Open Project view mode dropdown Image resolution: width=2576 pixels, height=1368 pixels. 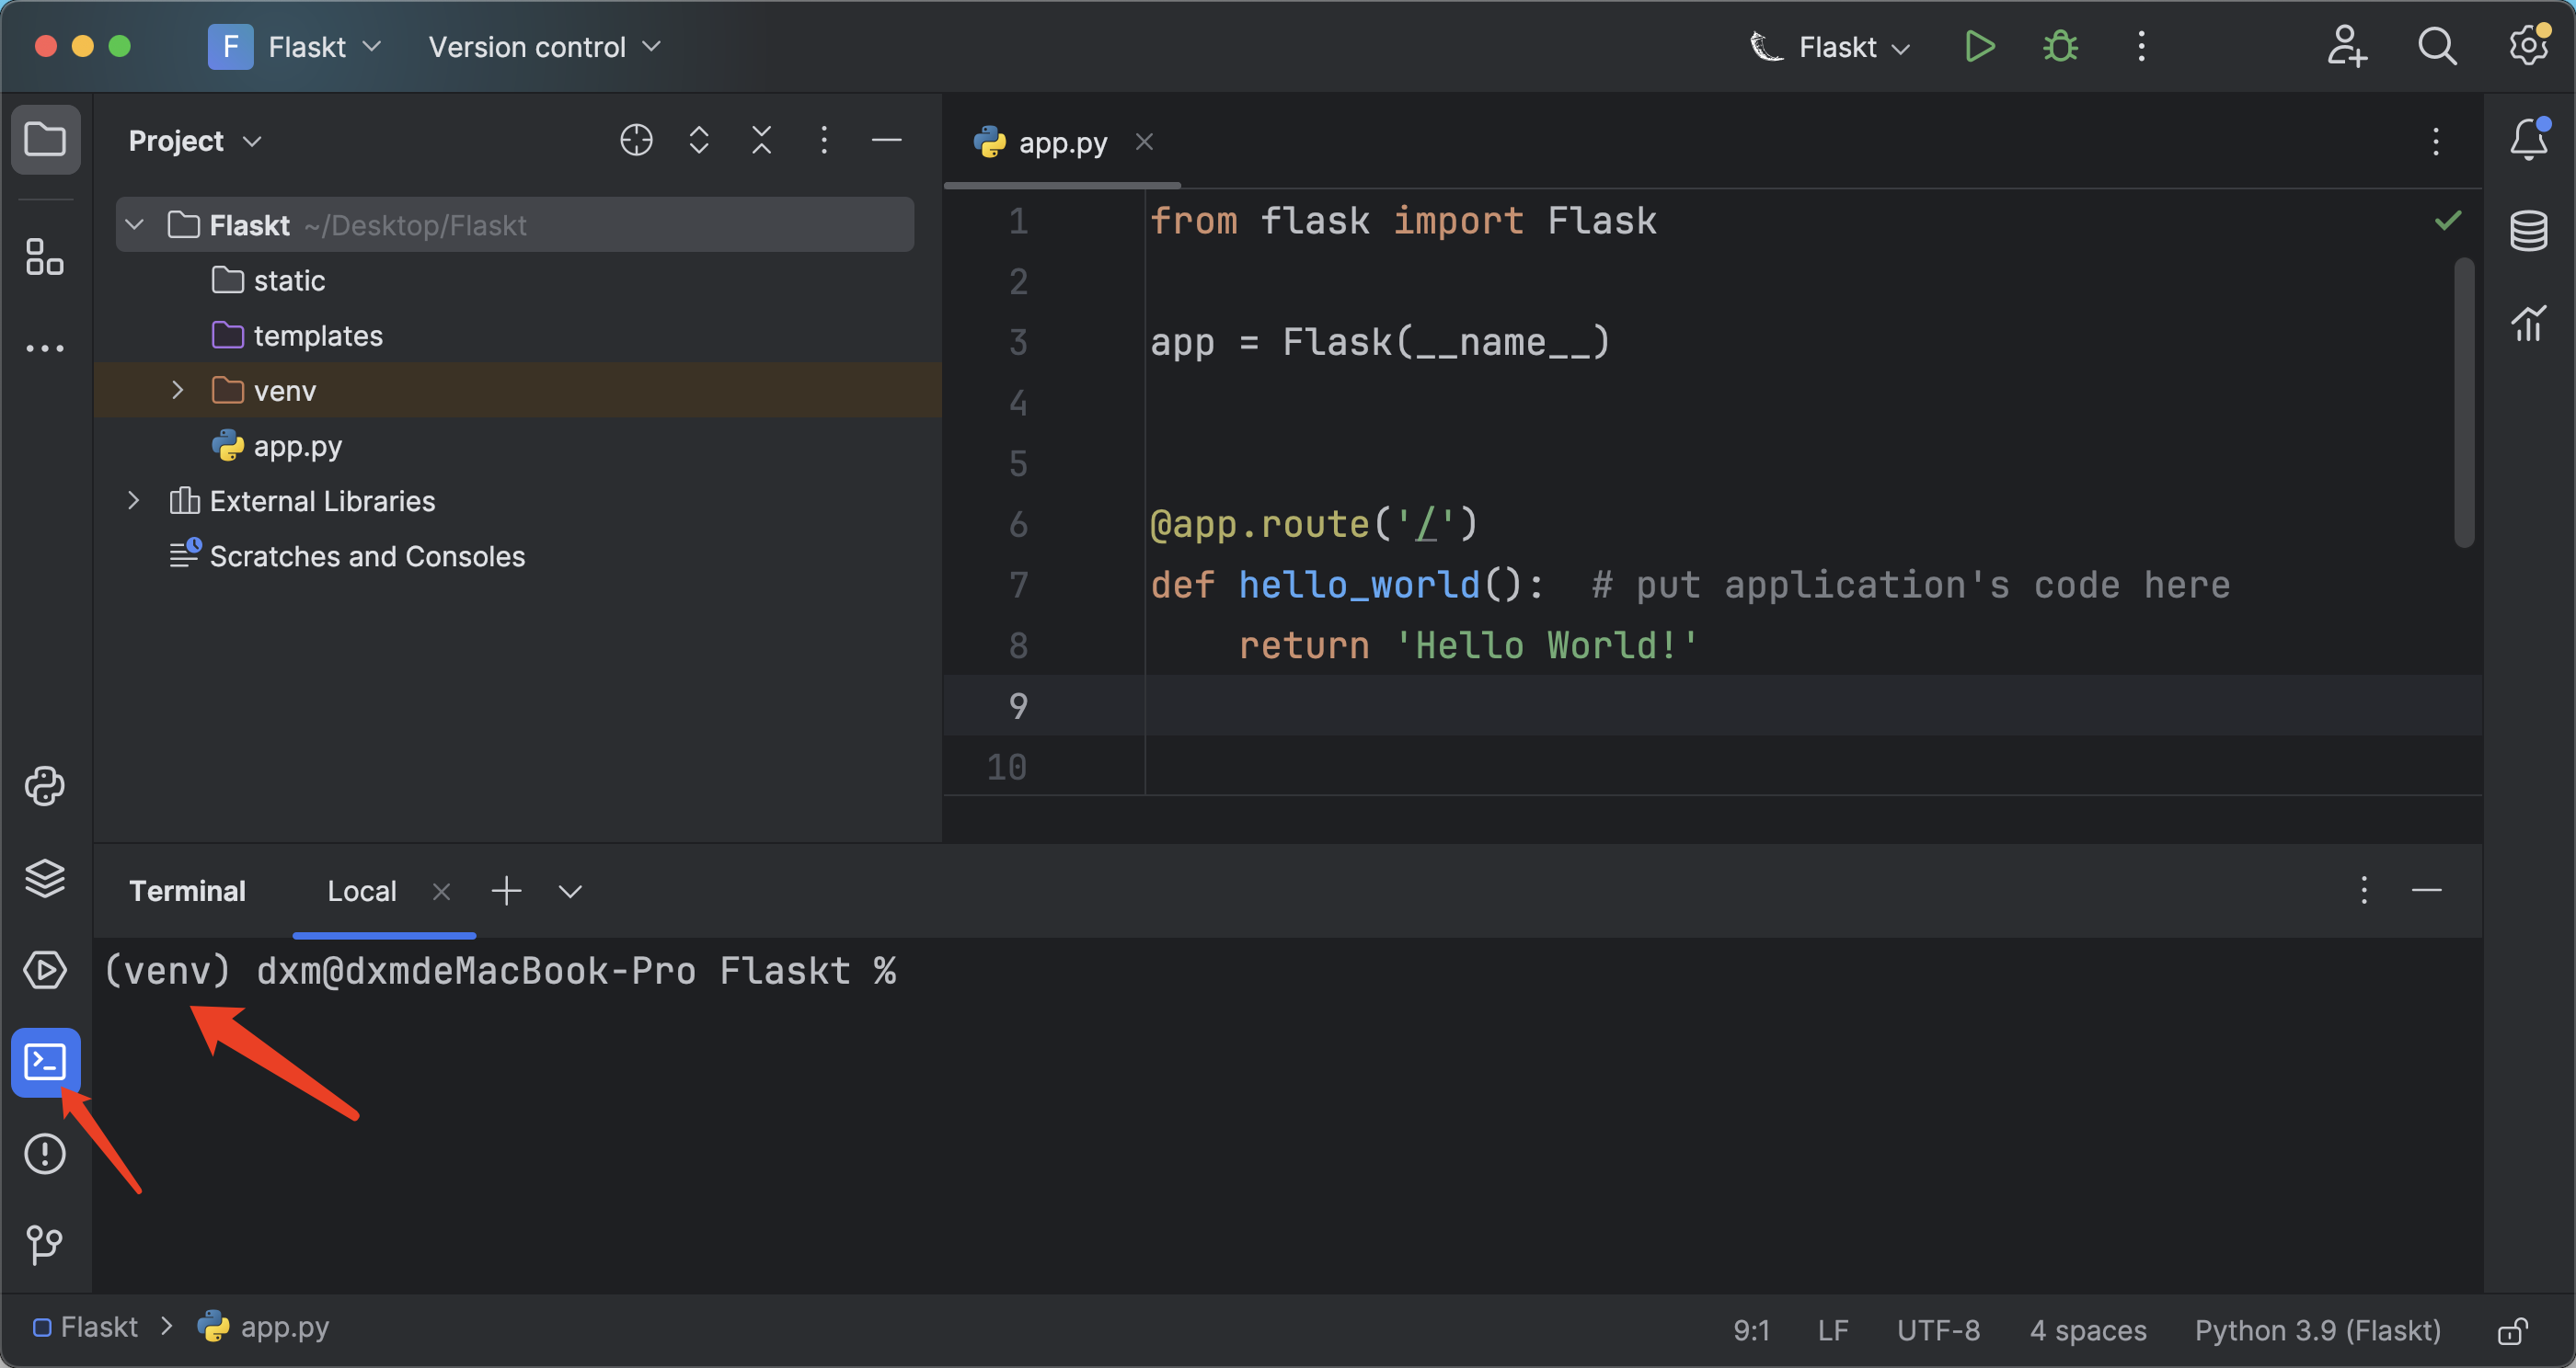(x=195, y=141)
